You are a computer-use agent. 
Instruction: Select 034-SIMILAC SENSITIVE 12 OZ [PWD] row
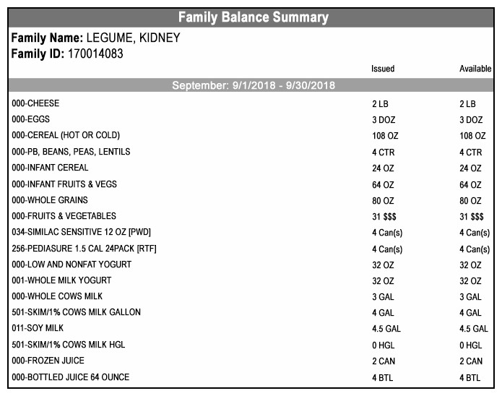[81, 232]
